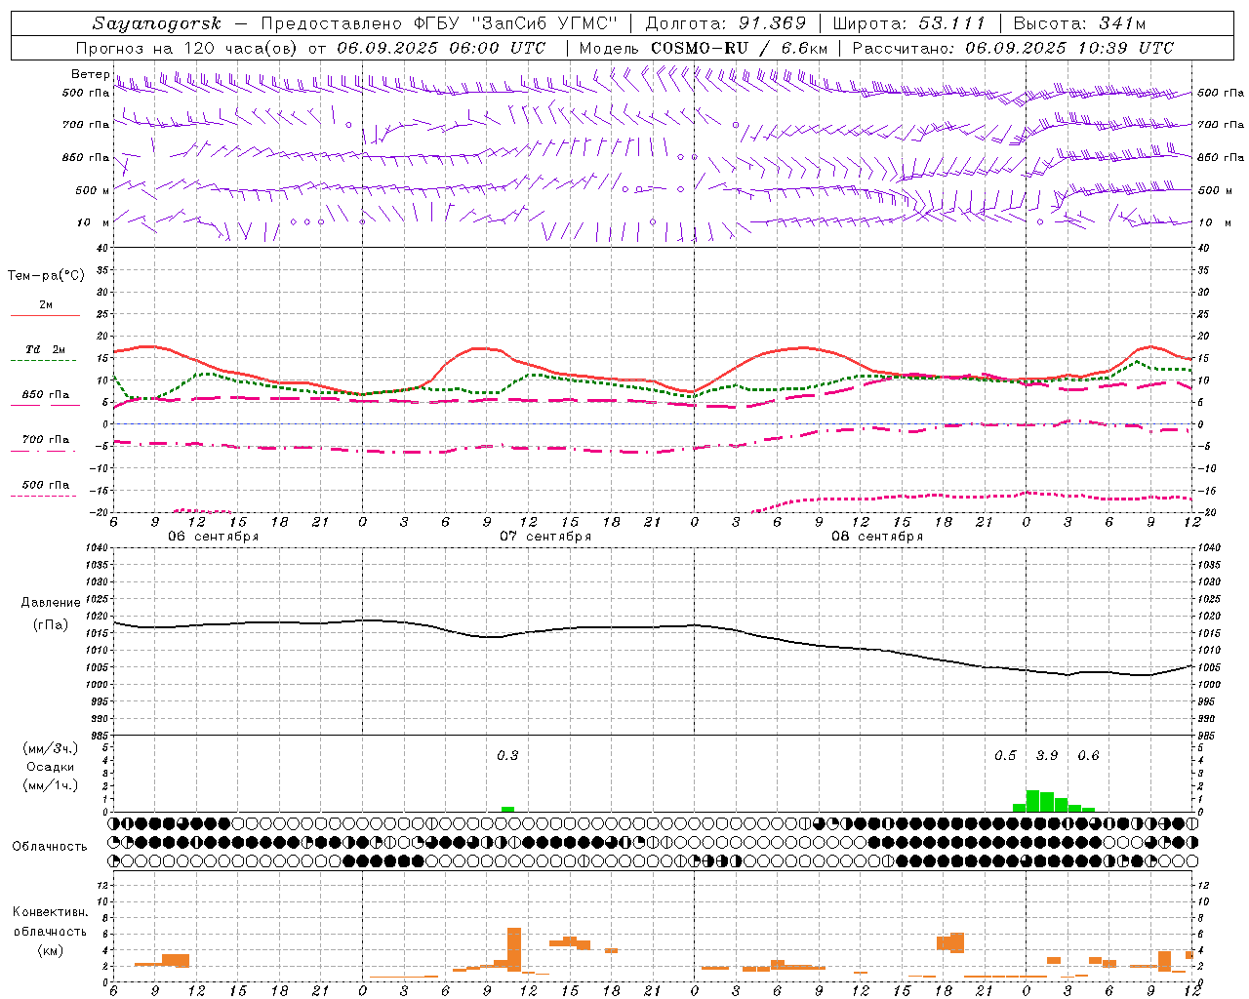Screen dimensions: 1249x999
Task: Click the tallest green precipitation bar
Action: (x=1032, y=801)
